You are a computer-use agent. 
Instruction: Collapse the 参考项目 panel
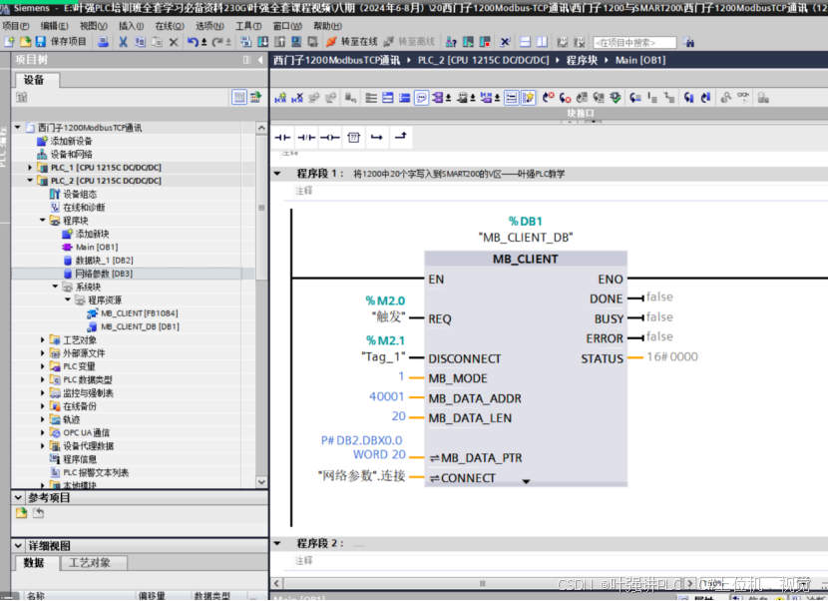[19, 498]
